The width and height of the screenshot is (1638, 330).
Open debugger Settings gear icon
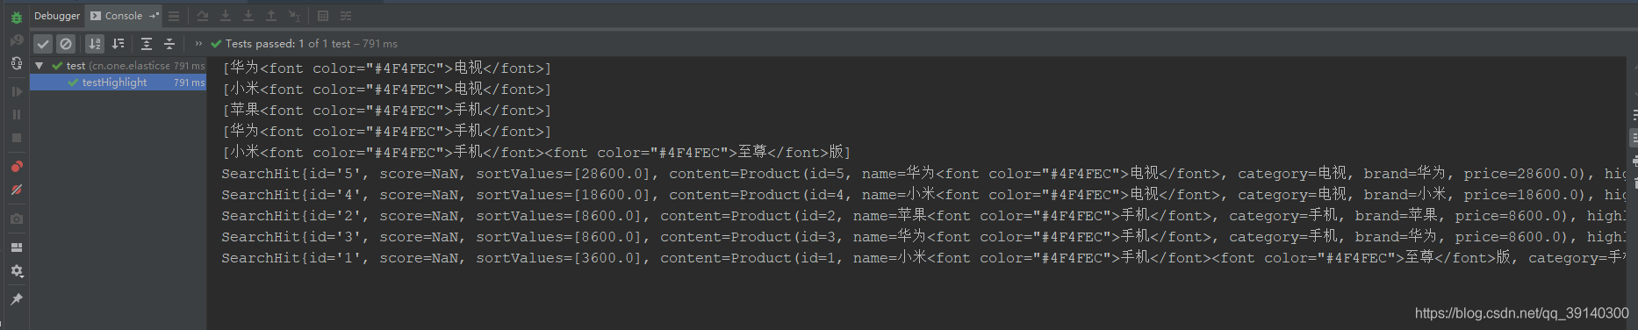16,271
